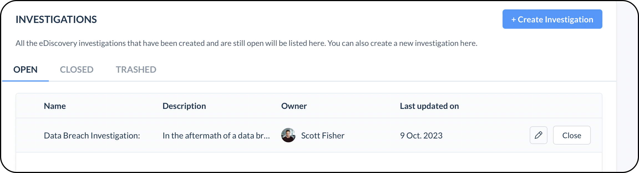Sort by the Name column header
This screenshot has height=173, width=639.
coord(55,106)
